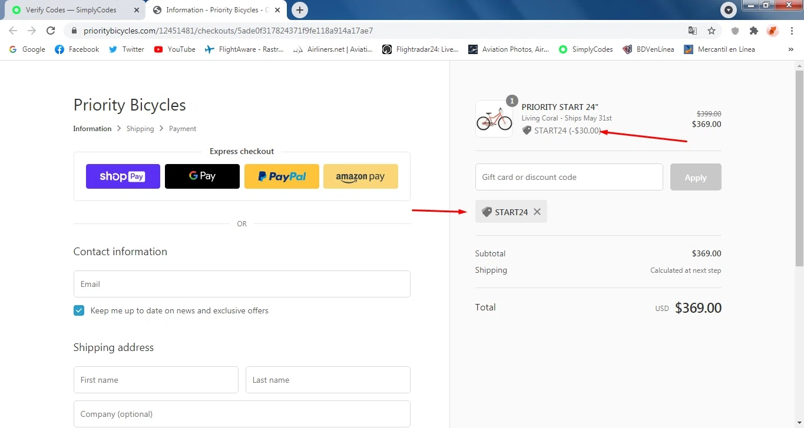Screen dimensions: 804x428
Task: Close the Verify Codes — SimplyCodes tab
Action: 136,10
